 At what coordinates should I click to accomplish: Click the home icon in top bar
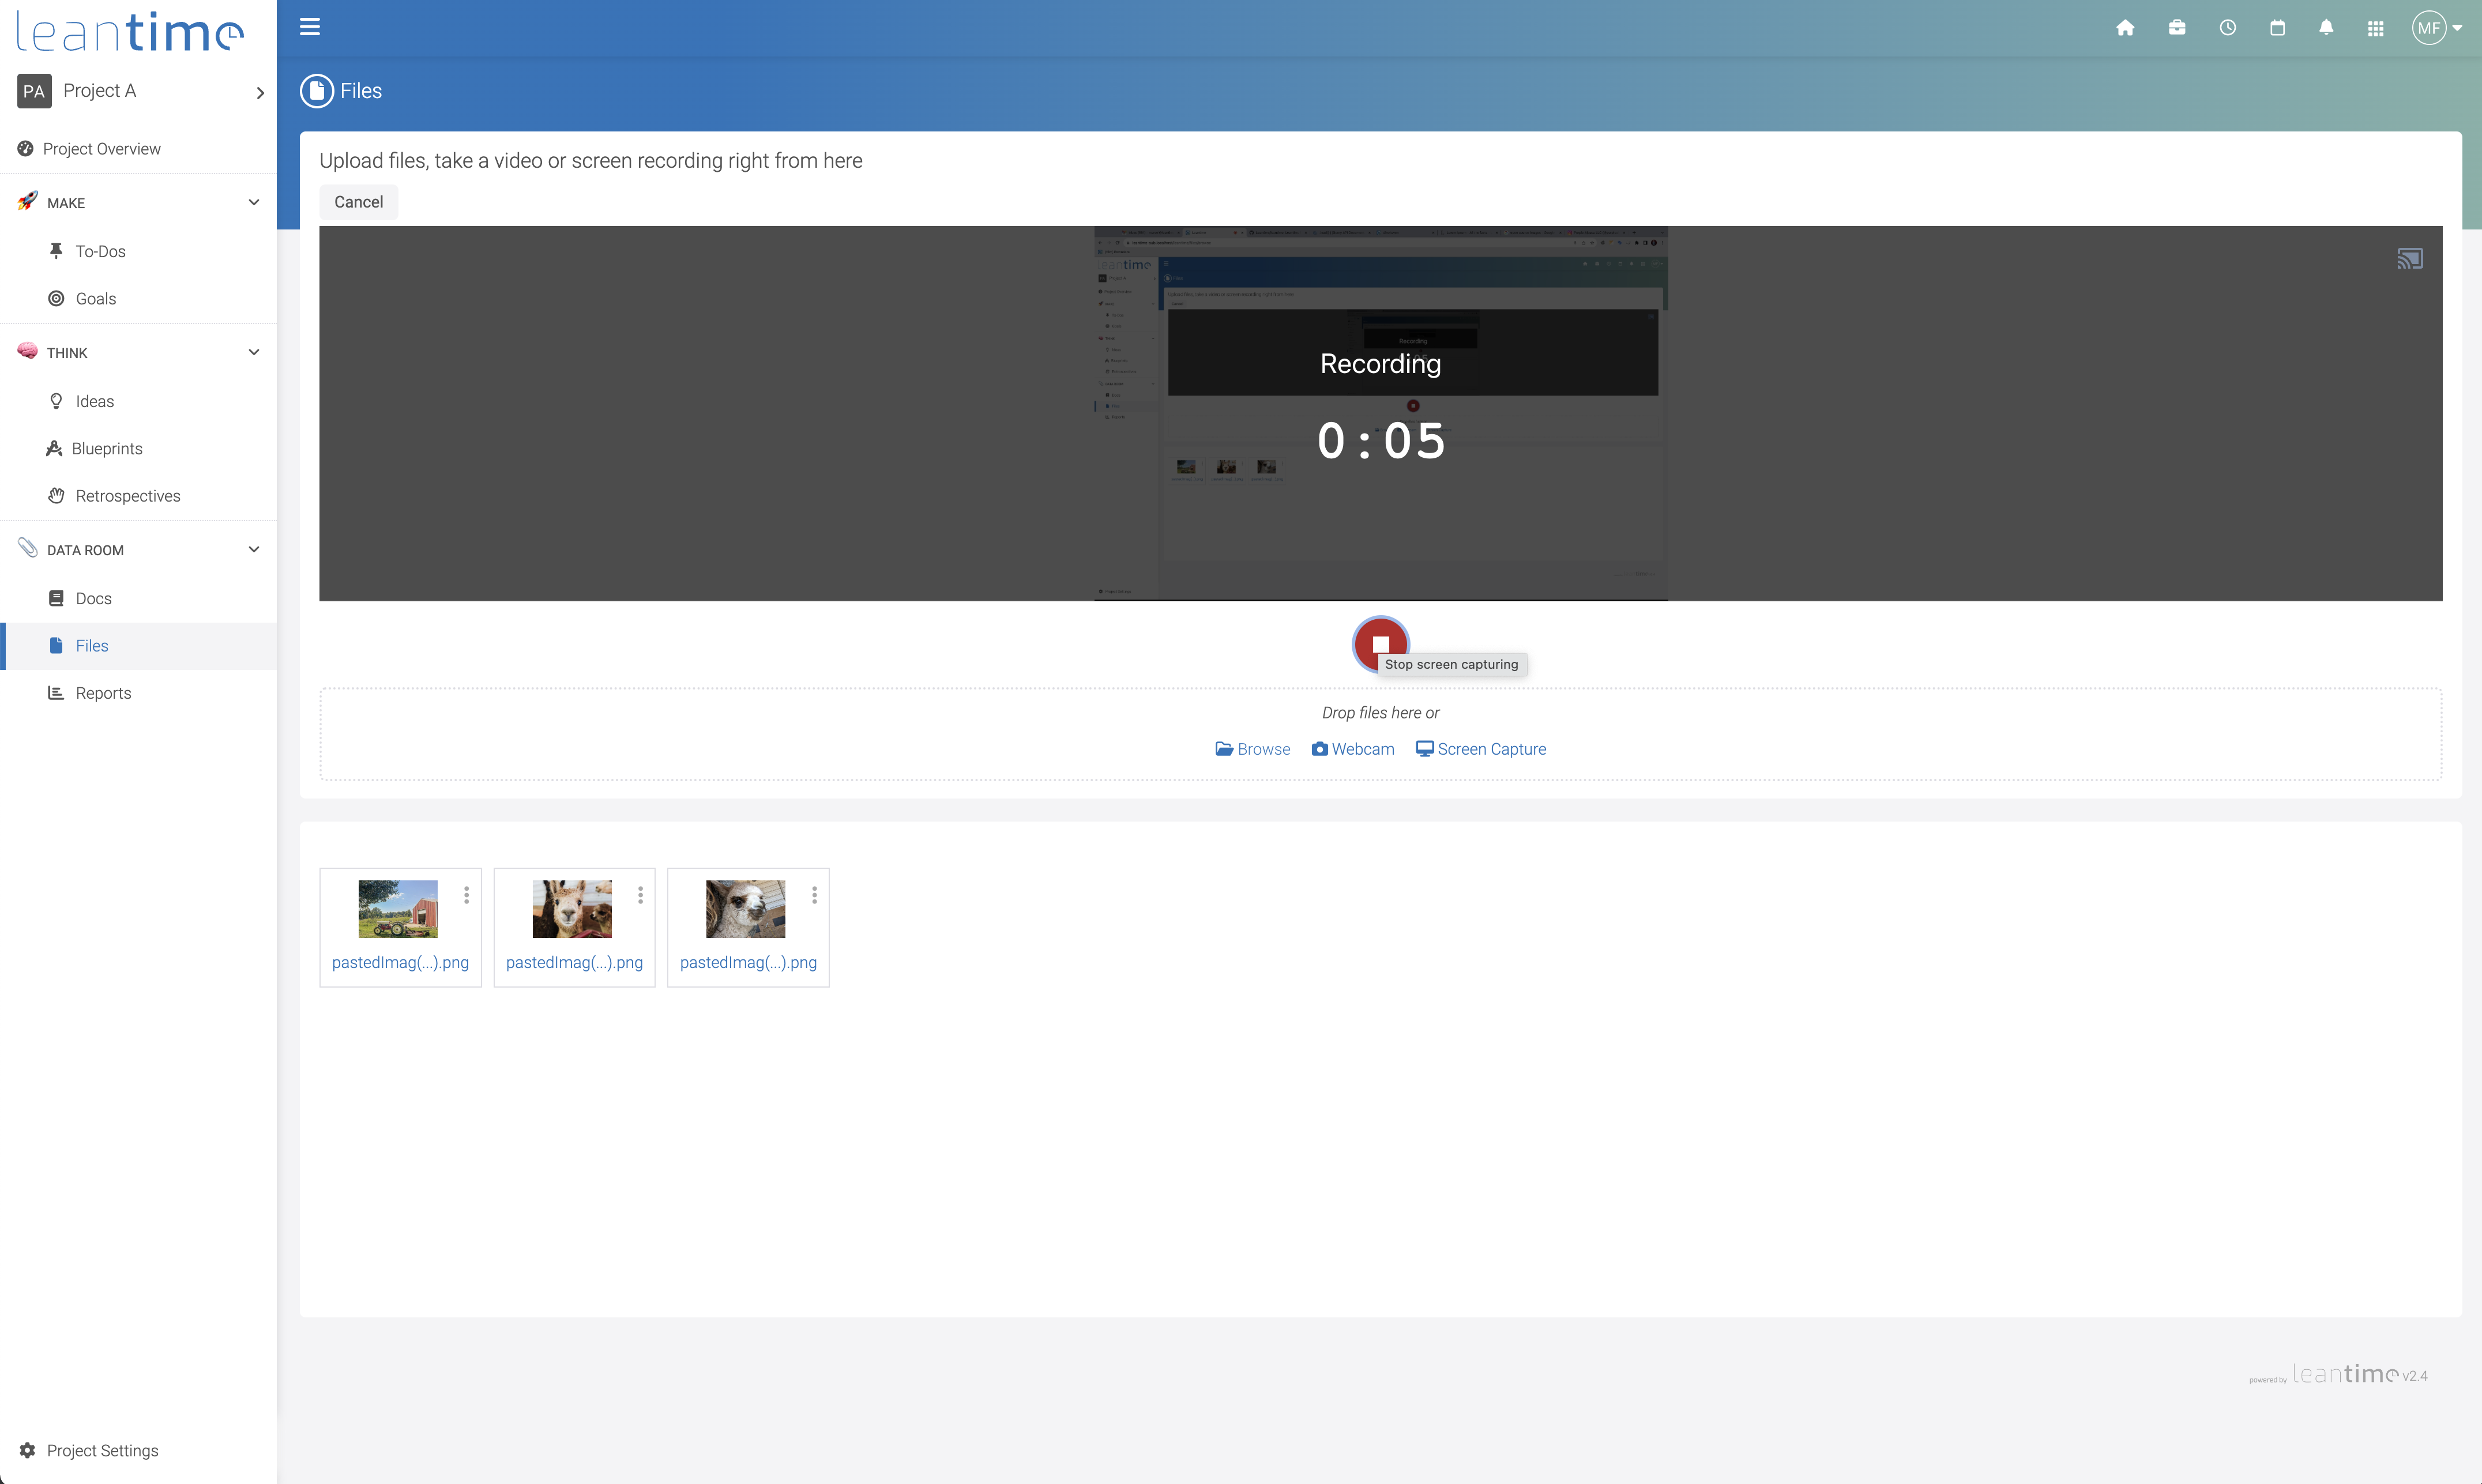(2125, 28)
